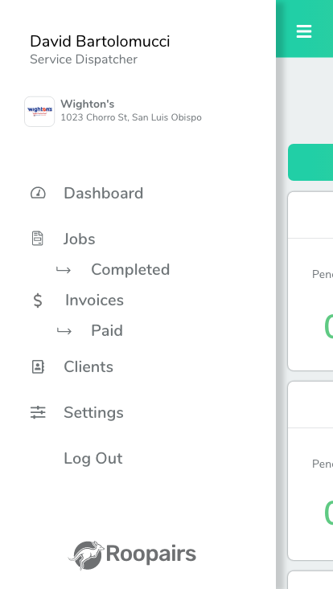This screenshot has width=333, height=589.
Task: Open the Clients page
Action: [x=88, y=366]
